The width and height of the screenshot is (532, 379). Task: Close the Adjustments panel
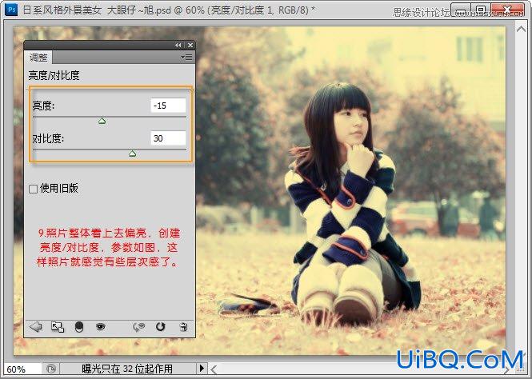[190, 45]
